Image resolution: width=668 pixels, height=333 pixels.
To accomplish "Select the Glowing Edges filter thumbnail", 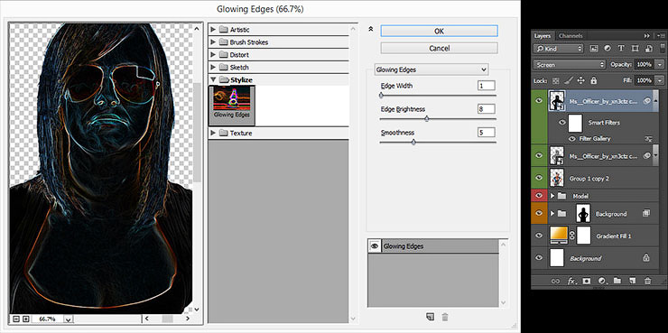I will point(232,106).
